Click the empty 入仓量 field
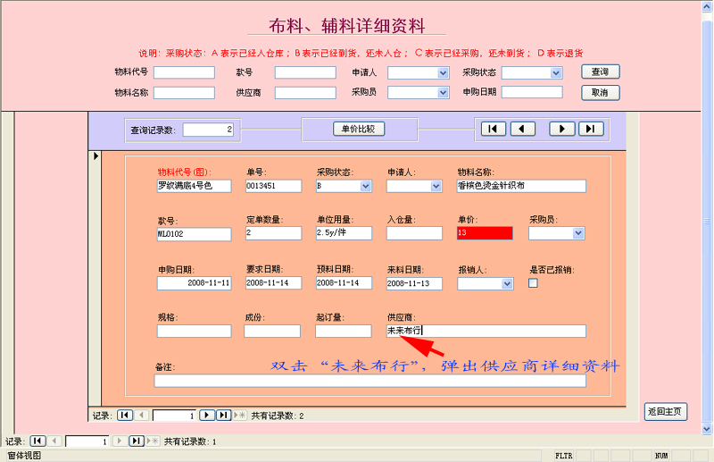This screenshot has height=462, width=714. (x=414, y=233)
